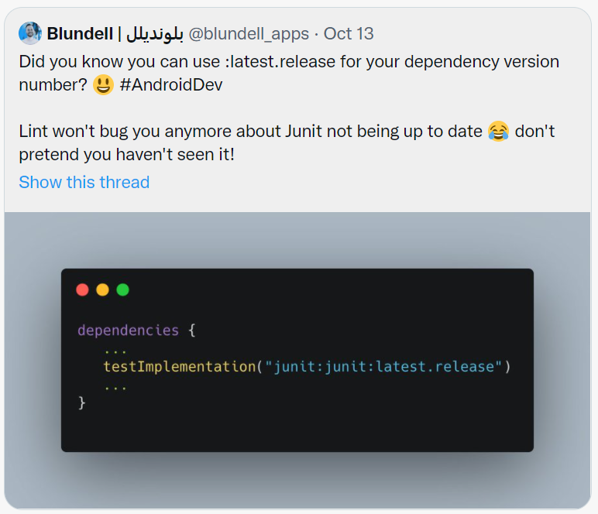The width and height of the screenshot is (598, 514).
Task: Click the yellow dot in code window
Action: [102, 290]
